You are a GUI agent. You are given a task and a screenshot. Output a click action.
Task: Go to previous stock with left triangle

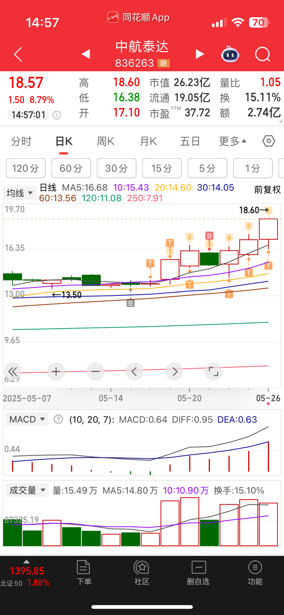(86, 54)
